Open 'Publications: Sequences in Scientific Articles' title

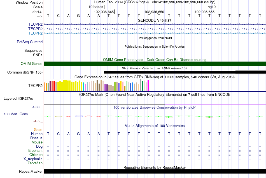[x=155, y=47]
